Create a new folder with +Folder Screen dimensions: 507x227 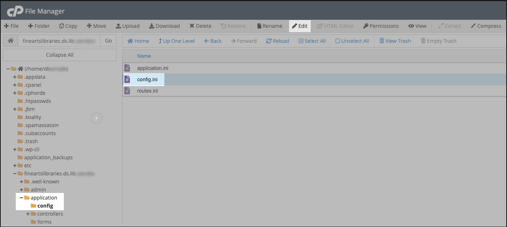(x=39, y=26)
